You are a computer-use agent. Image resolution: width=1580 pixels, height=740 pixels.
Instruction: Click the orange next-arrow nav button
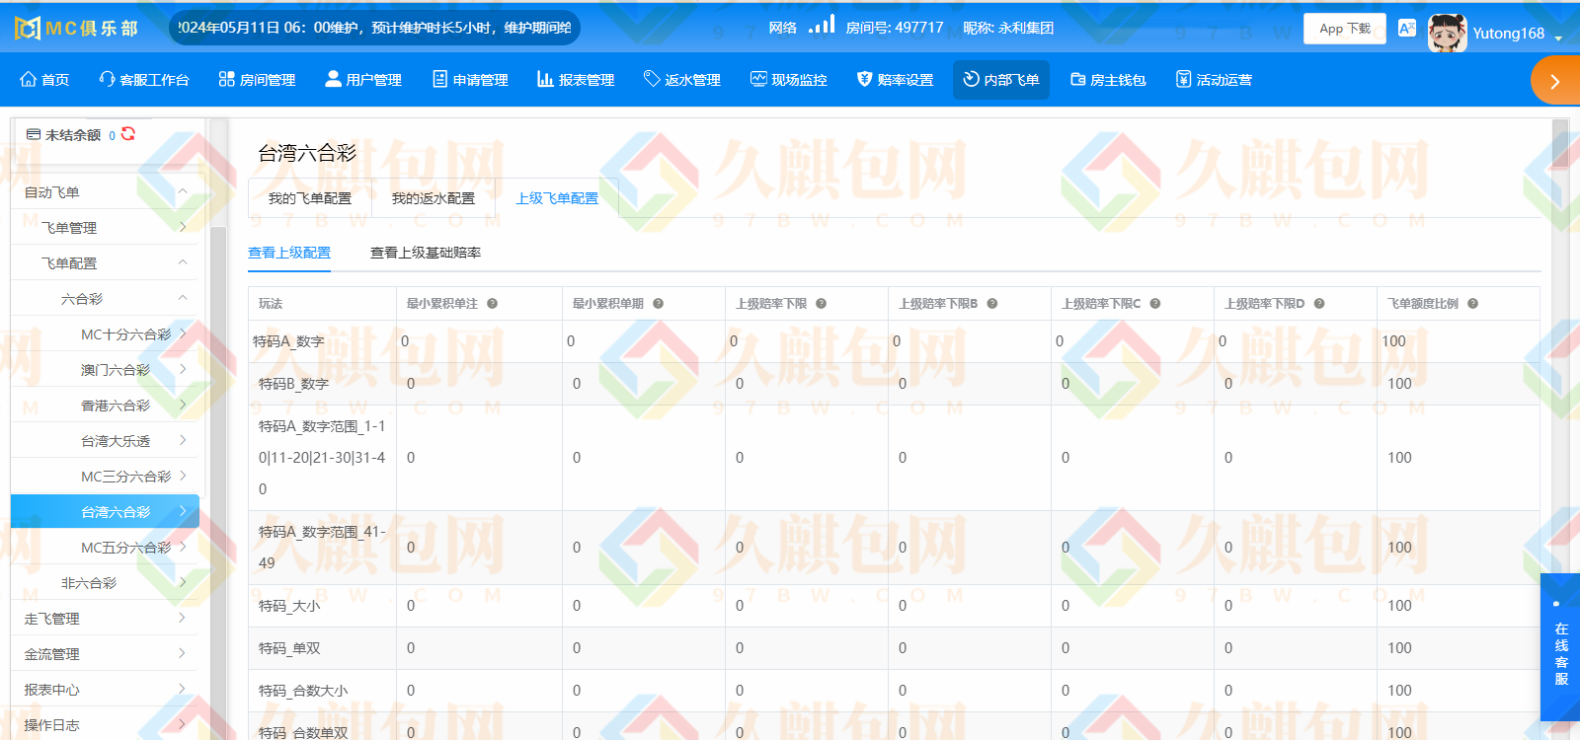1555,81
